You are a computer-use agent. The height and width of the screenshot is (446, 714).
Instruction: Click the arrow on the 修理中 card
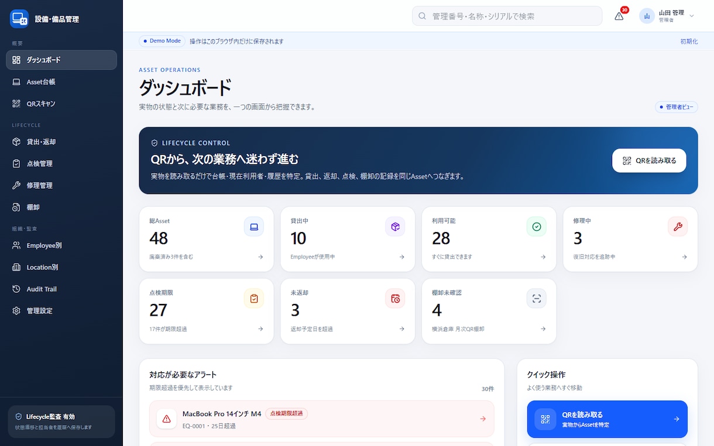pyautogui.click(x=685, y=257)
